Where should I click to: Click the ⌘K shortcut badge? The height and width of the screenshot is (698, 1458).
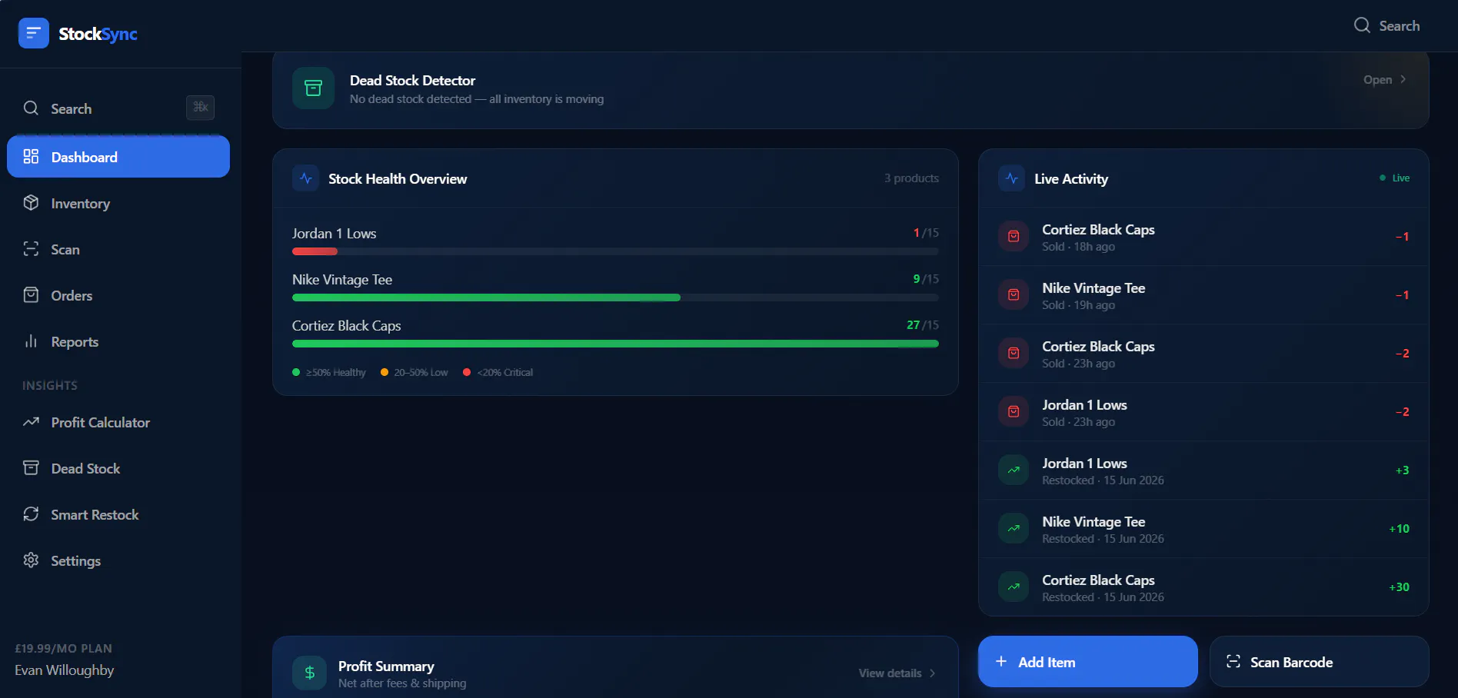pyautogui.click(x=200, y=108)
